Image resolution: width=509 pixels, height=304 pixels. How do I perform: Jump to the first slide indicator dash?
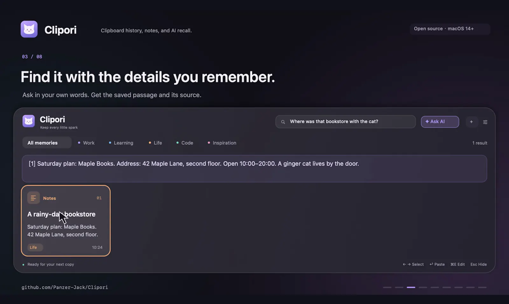[x=387, y=287]
